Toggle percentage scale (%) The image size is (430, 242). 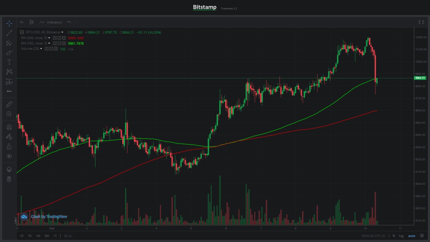tap(394, 236)
